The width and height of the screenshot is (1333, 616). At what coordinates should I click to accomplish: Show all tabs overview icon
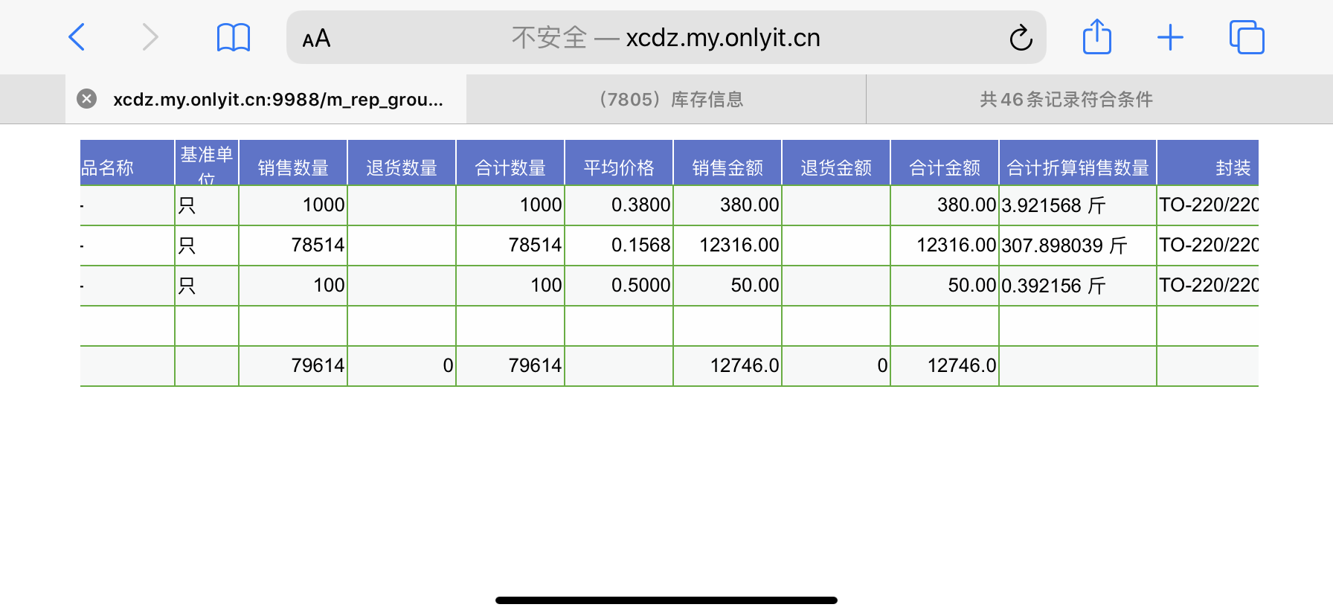(1247, 37)
